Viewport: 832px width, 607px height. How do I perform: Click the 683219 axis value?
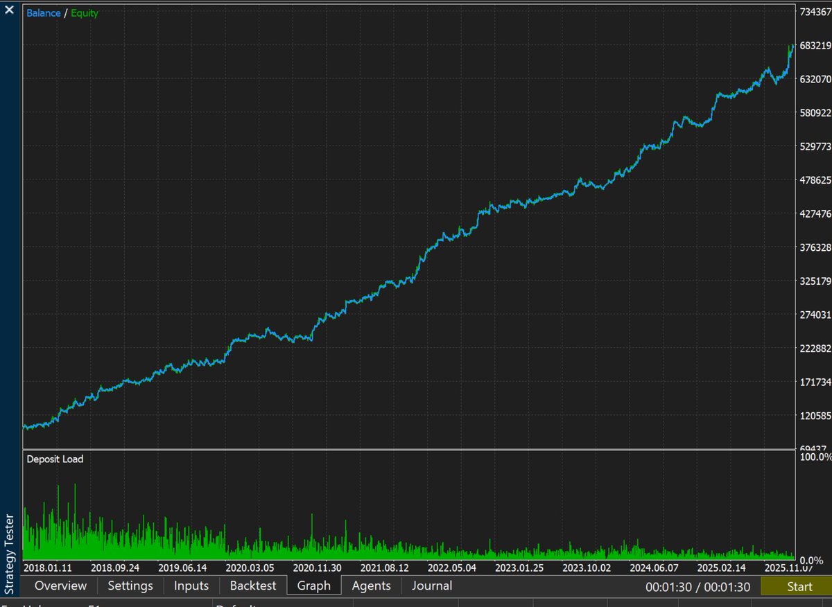(x=815, y=46)
